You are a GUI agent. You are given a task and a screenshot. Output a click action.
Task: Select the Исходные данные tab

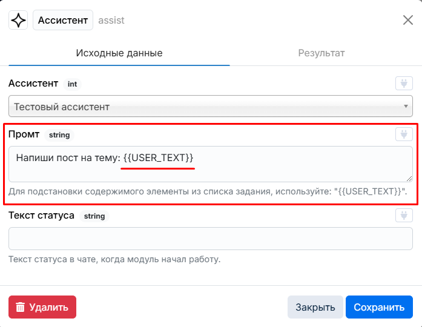pyautogui.click(x=119, y=53)
